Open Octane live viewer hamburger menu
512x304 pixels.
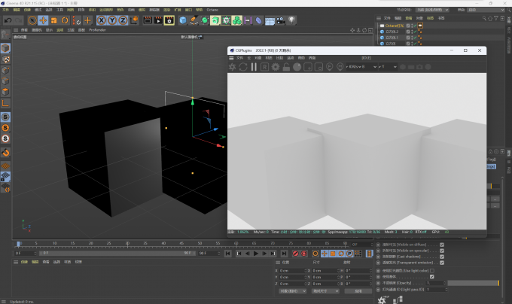(x=231, y=58)
